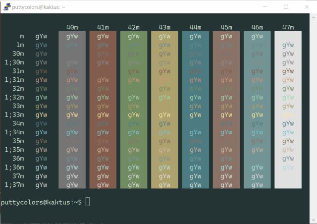Click the magenta 45m color column

click(x=226, y=110)
